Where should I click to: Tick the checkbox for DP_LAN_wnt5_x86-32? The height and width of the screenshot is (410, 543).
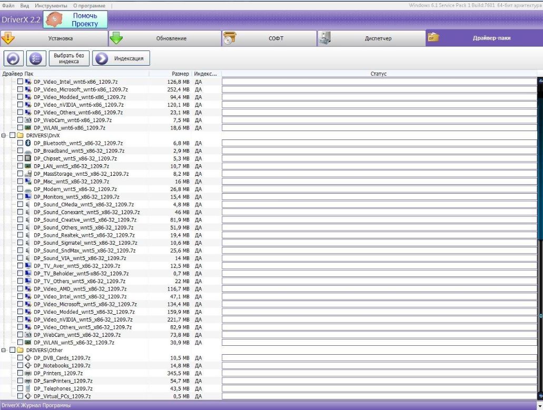tap(20, 166)
